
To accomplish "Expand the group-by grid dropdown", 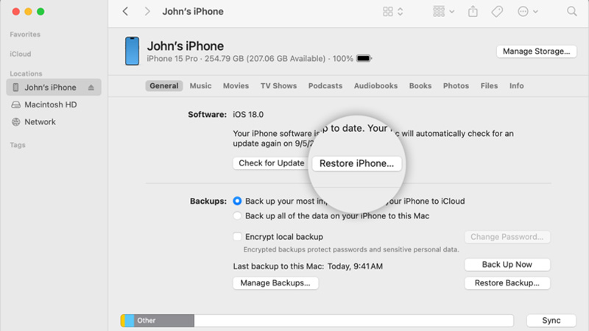I will click(444, 12).
